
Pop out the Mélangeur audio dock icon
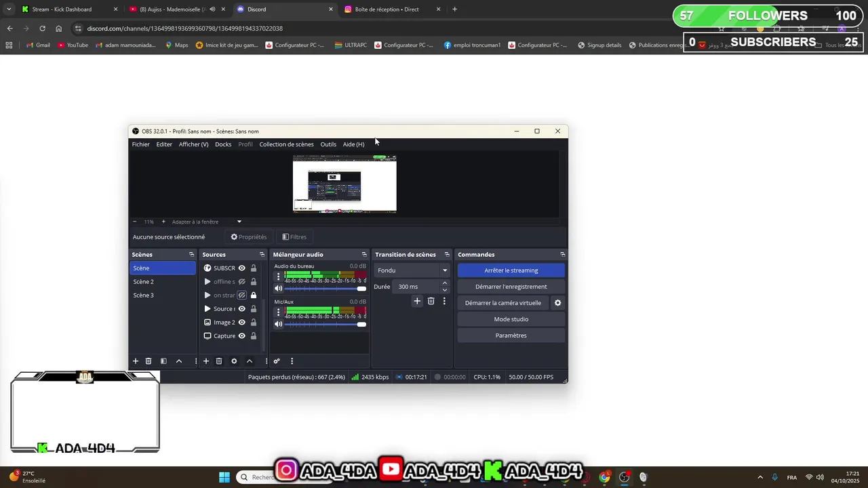pyautogui.click(x=364, y=255)
